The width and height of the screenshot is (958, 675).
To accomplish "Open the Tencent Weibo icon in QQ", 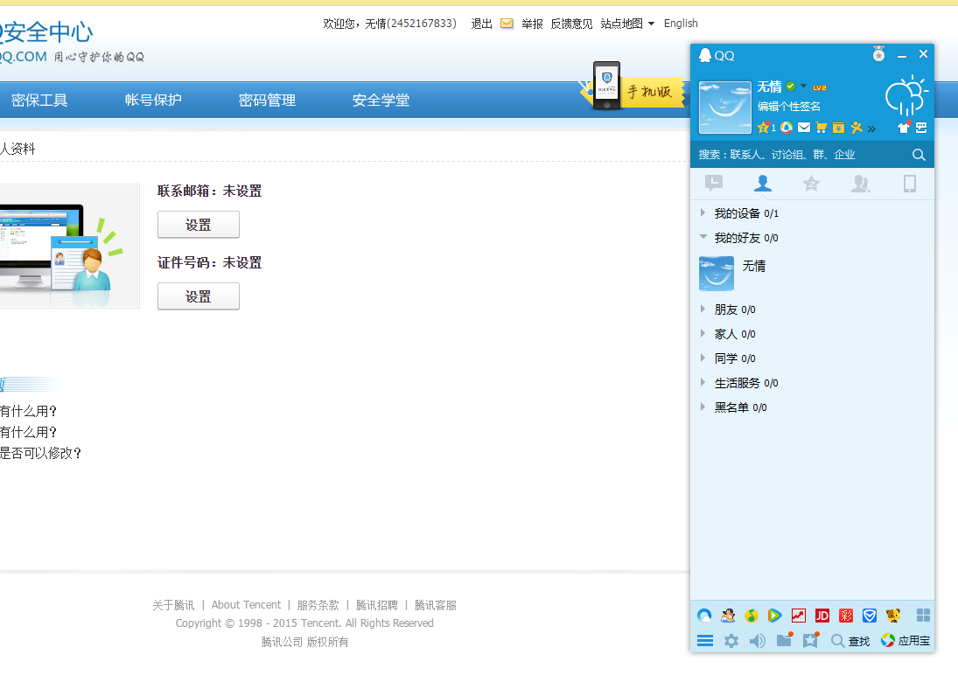I will click(x=787, y=128).
